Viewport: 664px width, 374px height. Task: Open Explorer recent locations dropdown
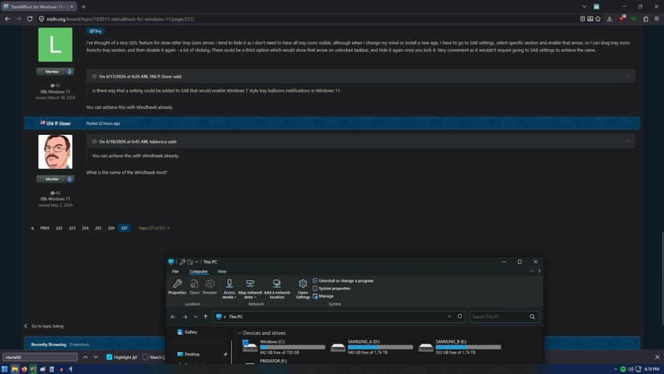[195, 317]
